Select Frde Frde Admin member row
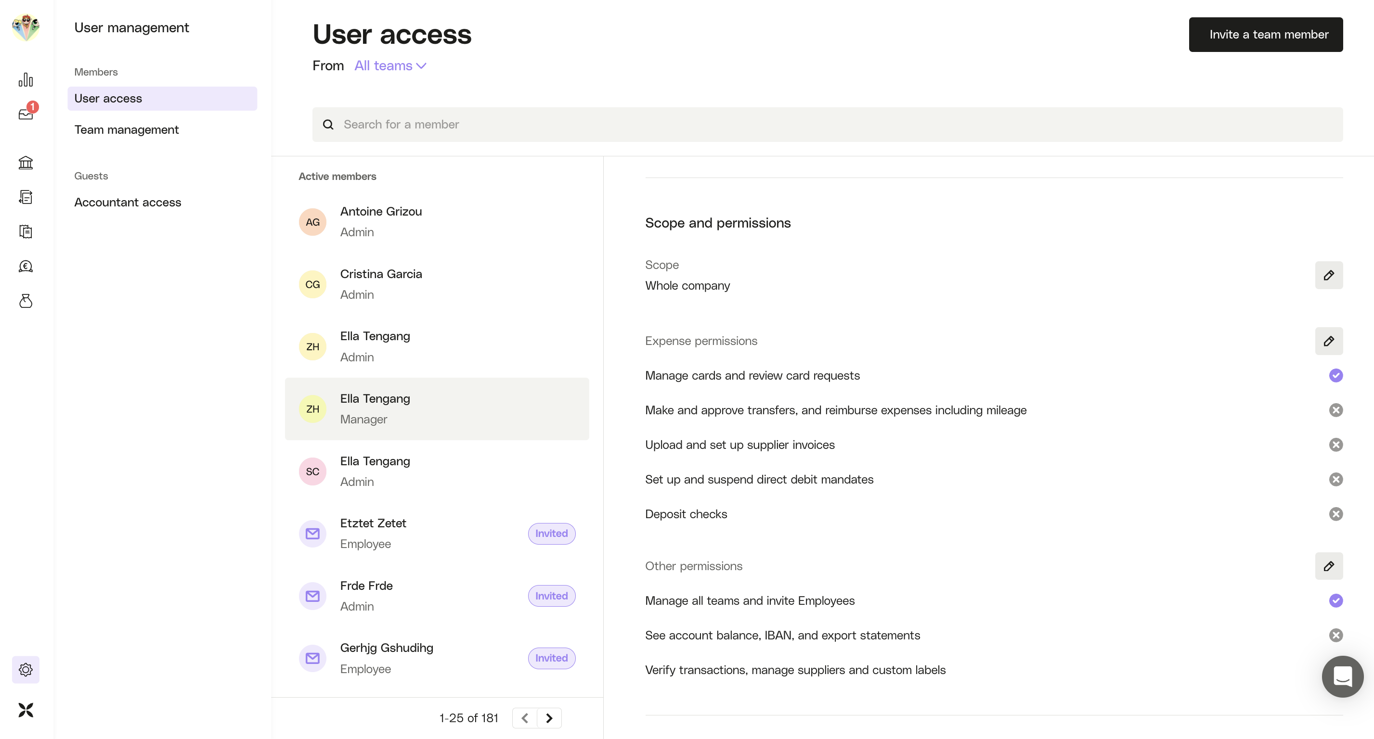1374x739 pixels. pos(437,596)
